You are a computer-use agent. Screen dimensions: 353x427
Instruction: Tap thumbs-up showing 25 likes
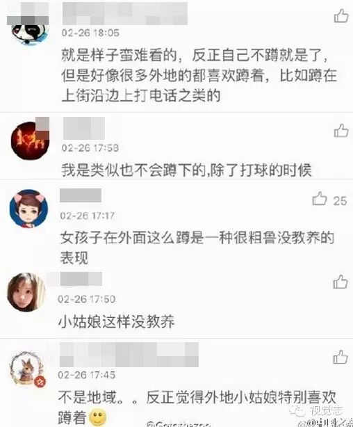pos(320,198)
